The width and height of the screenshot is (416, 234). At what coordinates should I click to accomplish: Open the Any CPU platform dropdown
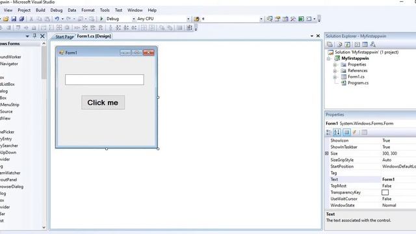[188, 19]
